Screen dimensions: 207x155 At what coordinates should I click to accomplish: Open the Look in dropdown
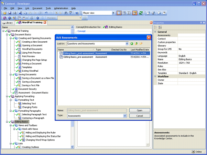(127, 44)
